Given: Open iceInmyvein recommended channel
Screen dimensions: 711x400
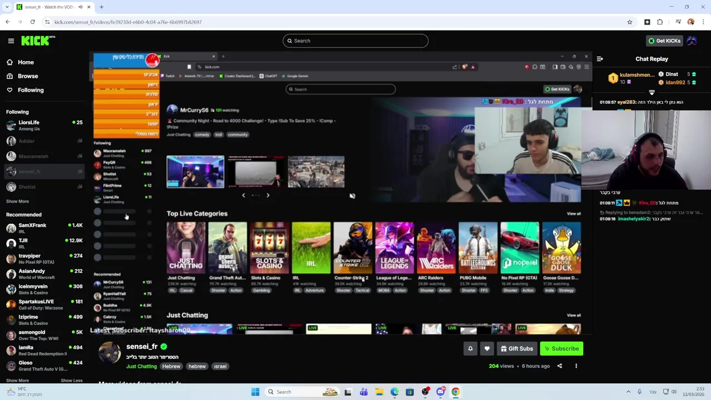Looking at the screenshot, I should 44,289.
